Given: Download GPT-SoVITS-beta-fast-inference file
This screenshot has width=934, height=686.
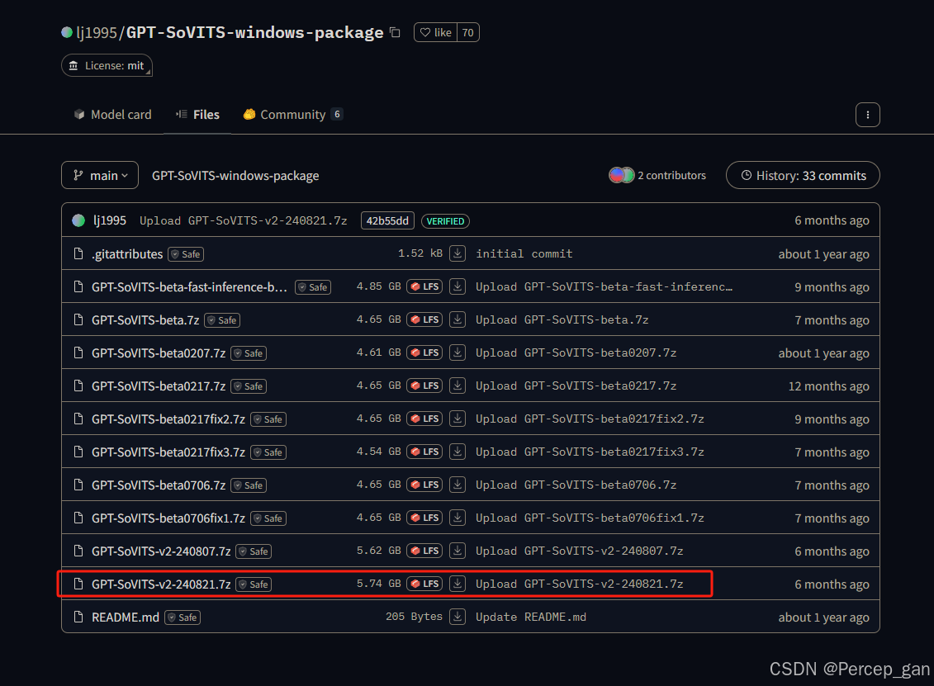Looking at the screenshot, I should [x=458, y=286].
